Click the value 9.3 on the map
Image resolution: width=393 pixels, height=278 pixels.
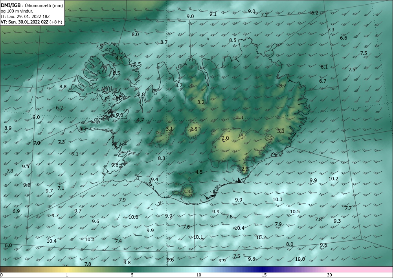[337, 221]
